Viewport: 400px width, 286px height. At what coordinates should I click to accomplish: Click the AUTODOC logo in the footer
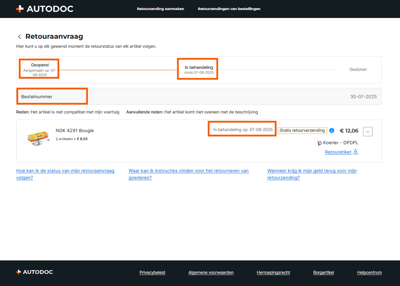click(35, 272)
